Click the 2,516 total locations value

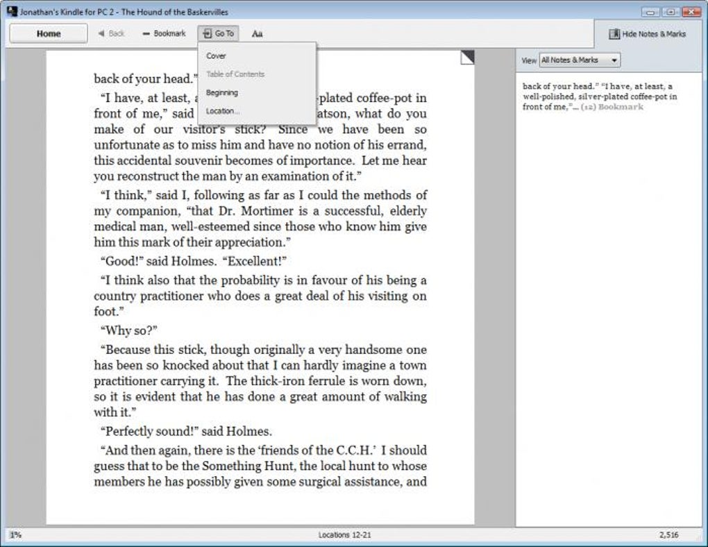pyautogui.click(x=668, y=535)
